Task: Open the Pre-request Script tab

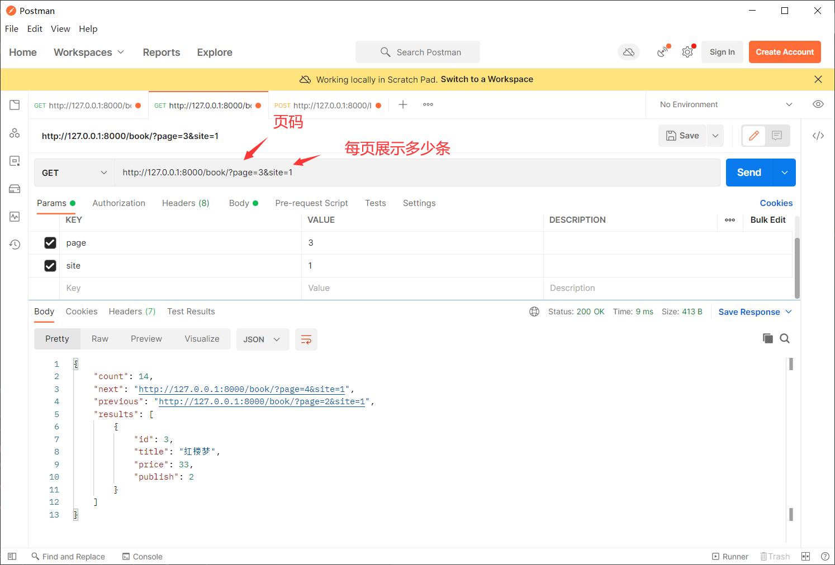Action: 311,203
